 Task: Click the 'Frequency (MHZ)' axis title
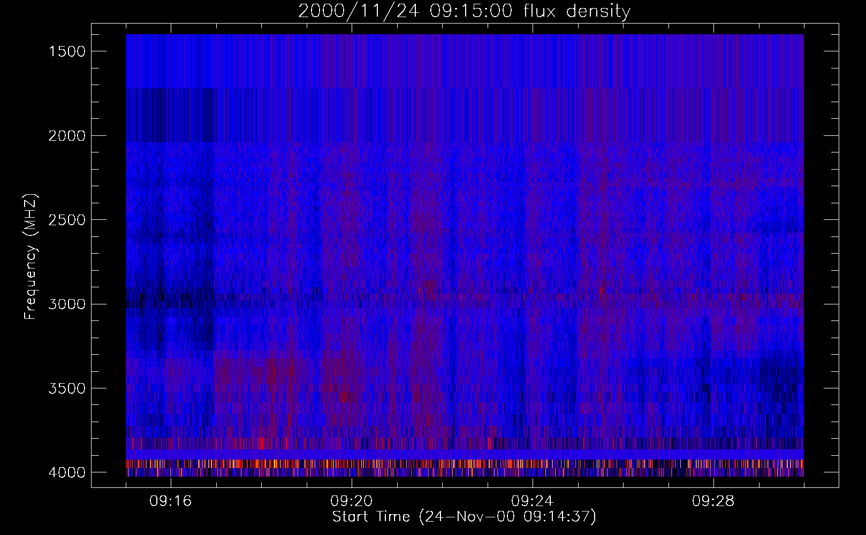[x=31, y=256]
